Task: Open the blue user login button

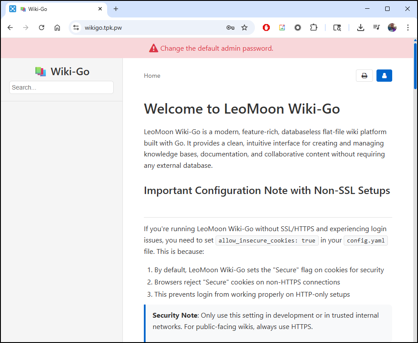Action: [x=384, y=76]
